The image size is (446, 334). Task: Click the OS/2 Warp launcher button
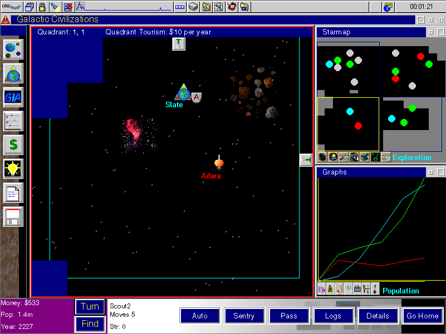pyautogui.click(x=11, y=7)
